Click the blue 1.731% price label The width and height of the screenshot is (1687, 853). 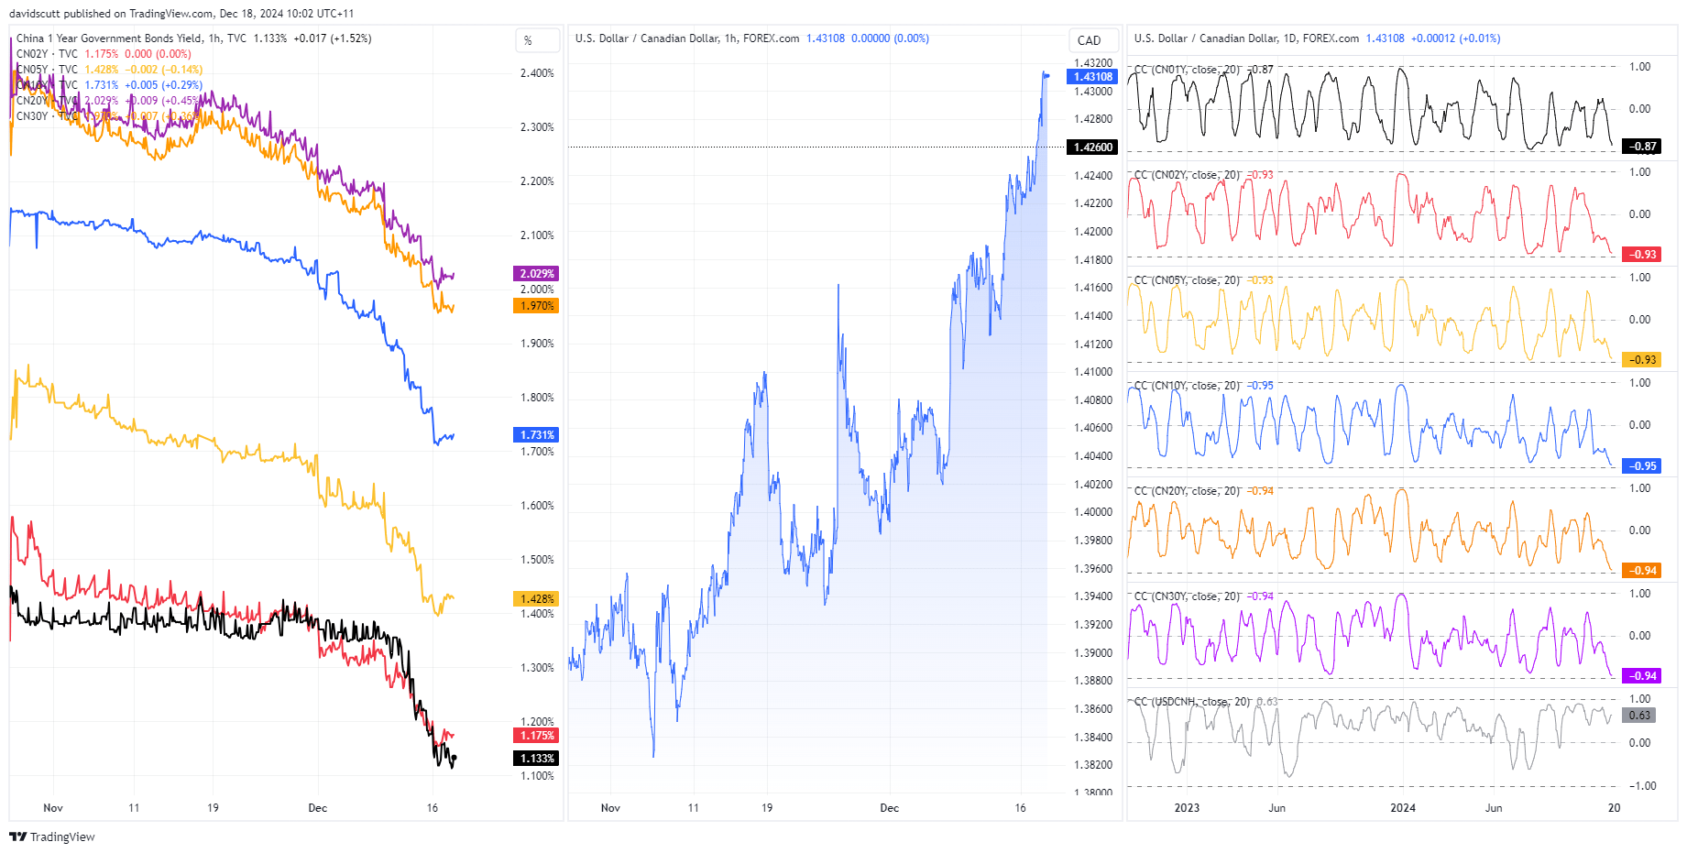click(x=536, y=435)
